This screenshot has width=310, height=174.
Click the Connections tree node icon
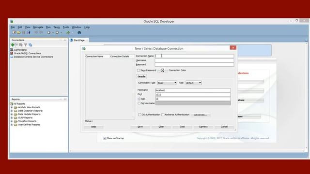(x=12, y=50)
